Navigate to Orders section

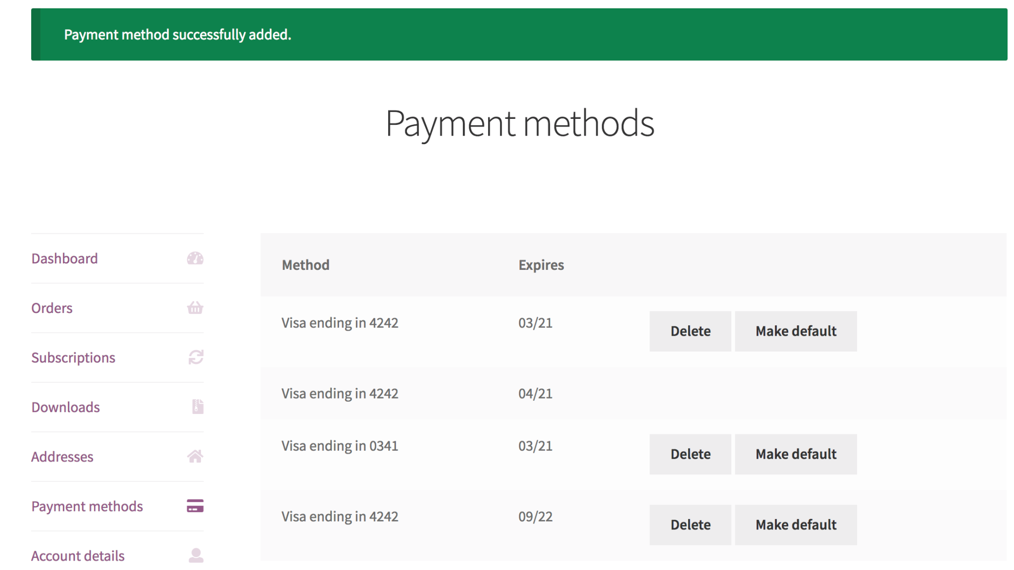[x=52, y=308]
